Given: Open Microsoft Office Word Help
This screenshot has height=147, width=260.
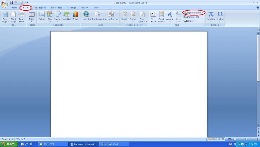Looking at the screenshot, I should [258, 7].
